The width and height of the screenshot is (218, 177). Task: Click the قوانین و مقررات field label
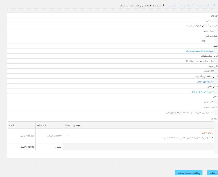(211, 107)
